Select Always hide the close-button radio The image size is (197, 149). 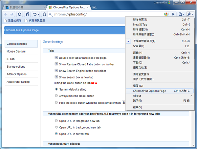(56, 96)
